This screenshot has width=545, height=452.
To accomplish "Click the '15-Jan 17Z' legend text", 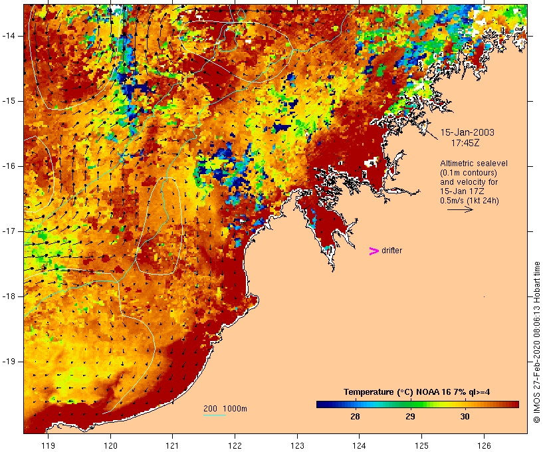I will (x=462, y=191).
